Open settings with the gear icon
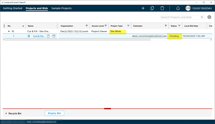The width and height of the screenshot is (215, 124). pyautogui.click(x=209, y=17)
